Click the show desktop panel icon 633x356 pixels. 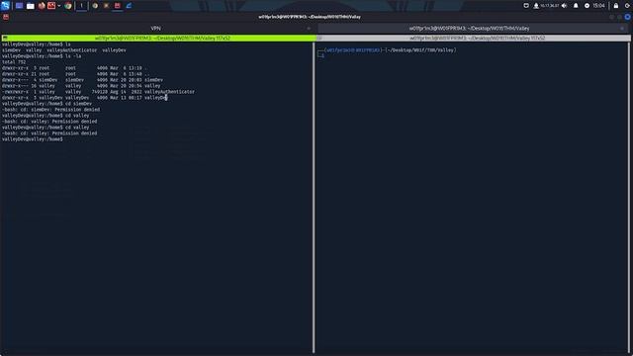(x=19, y=6)
